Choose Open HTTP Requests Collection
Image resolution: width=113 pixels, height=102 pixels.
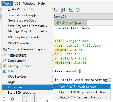pyautogui.click(x=82, y=92)
